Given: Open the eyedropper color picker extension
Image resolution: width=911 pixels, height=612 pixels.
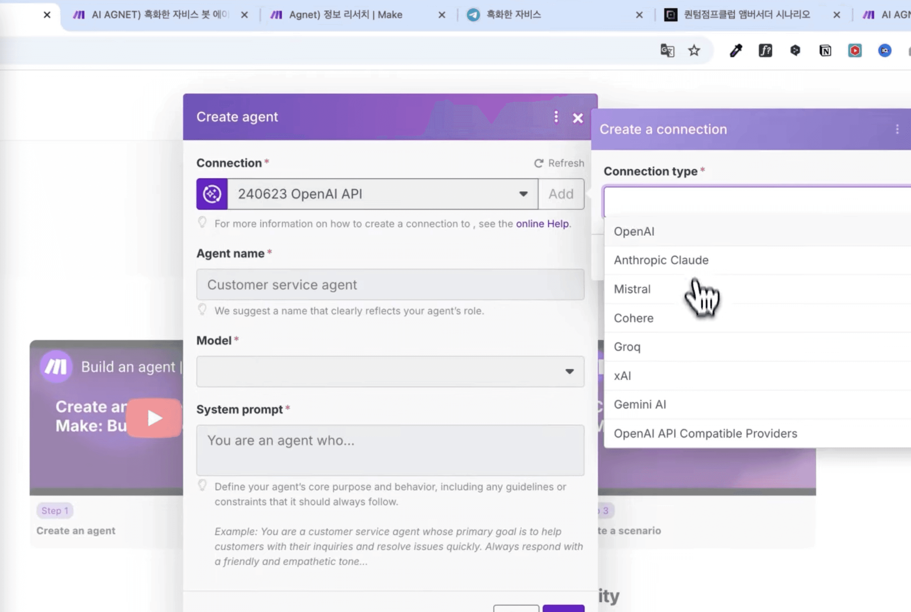Looking at the screenshot, I should tap(736, 51).
